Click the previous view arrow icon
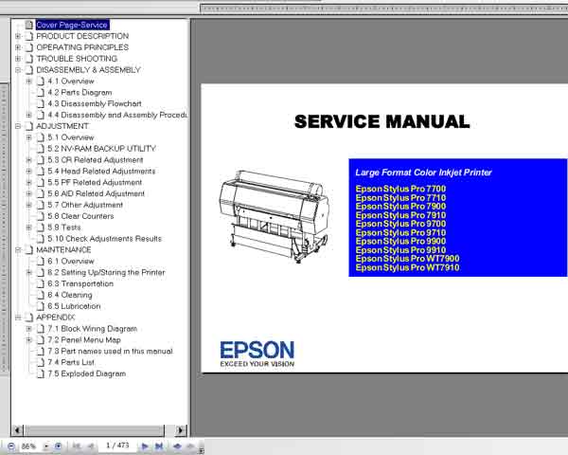This screenshot has height=455, width=568. click(x=177, y=446)
